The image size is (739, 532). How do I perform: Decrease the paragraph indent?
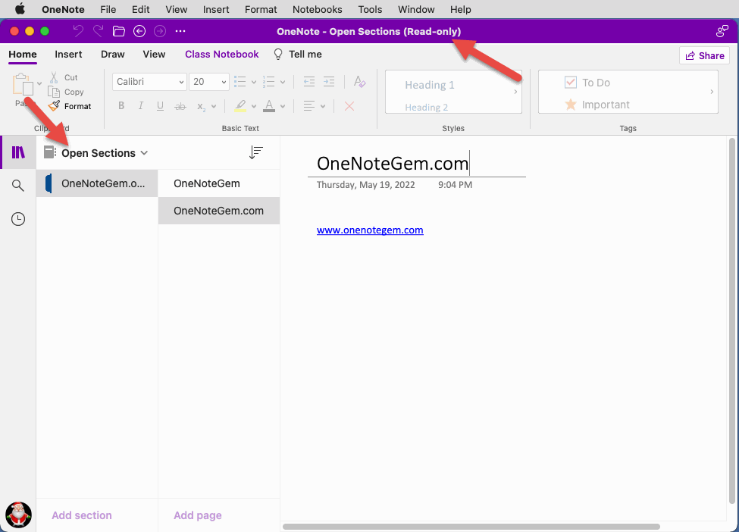point(309,82)
